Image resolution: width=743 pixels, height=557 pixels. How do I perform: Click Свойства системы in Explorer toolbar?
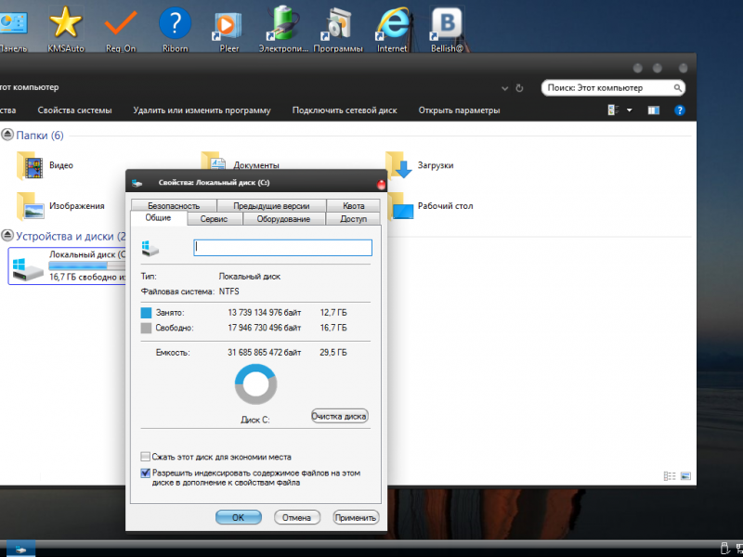point(75,110)
